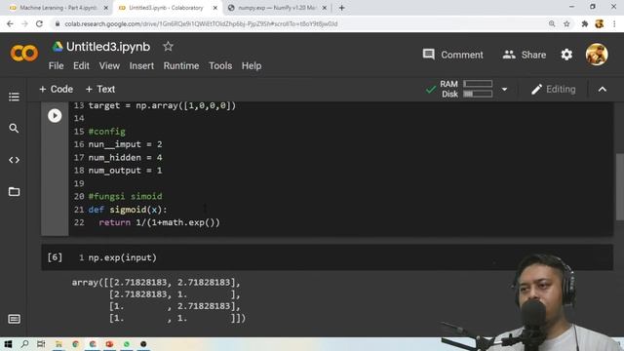Reload the Colab page
The height and width of the screenshot is (351, 624).
pos(39,23)
